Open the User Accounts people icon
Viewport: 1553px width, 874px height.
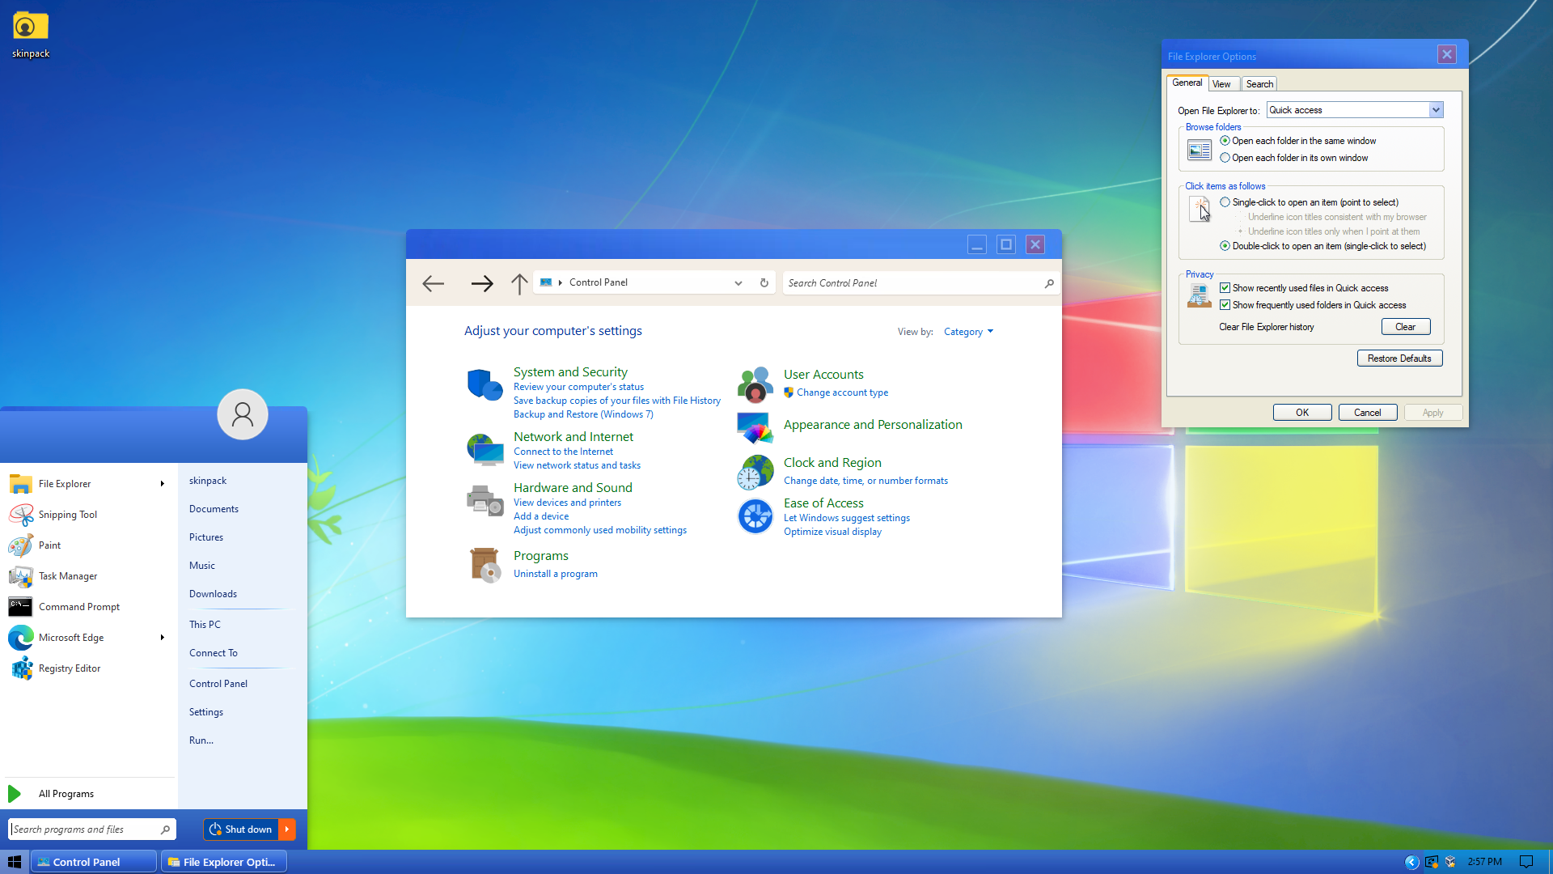(755, 384)
